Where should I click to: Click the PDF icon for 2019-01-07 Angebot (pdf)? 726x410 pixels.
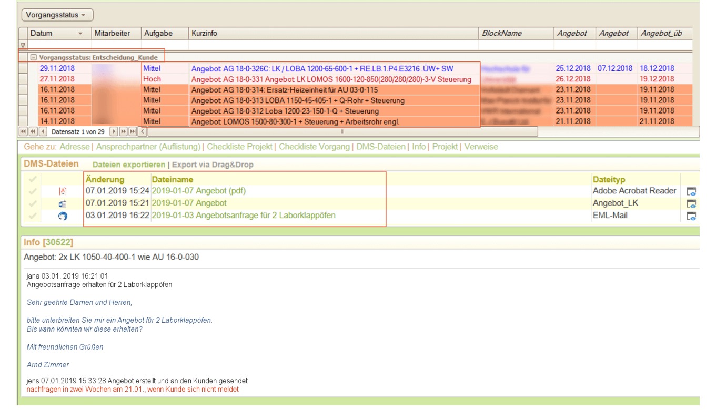point(63,191)
